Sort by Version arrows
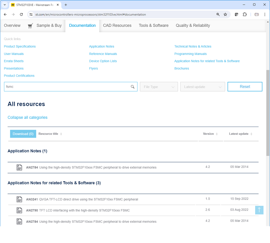Image resolution: width=270 pixels, height=243 pixels. [x=217, y=134]
